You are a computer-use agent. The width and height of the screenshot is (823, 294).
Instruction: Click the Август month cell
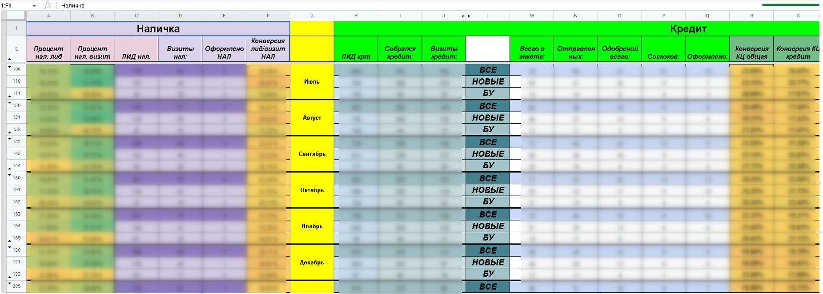(312, 117)
